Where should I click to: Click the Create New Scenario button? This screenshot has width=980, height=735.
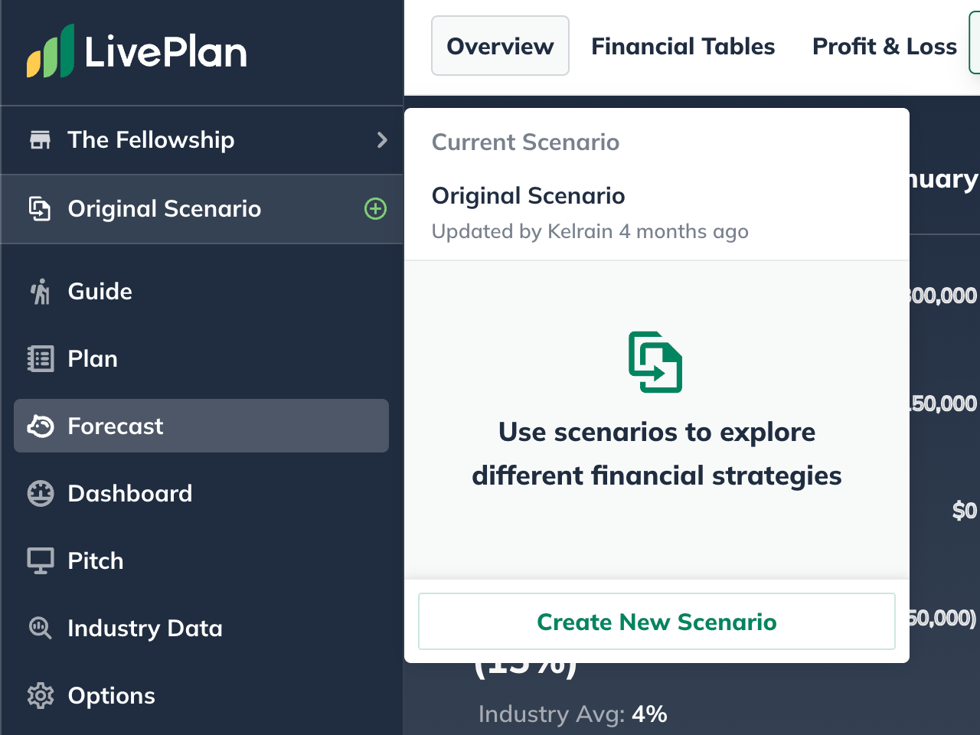click(657, 622)
